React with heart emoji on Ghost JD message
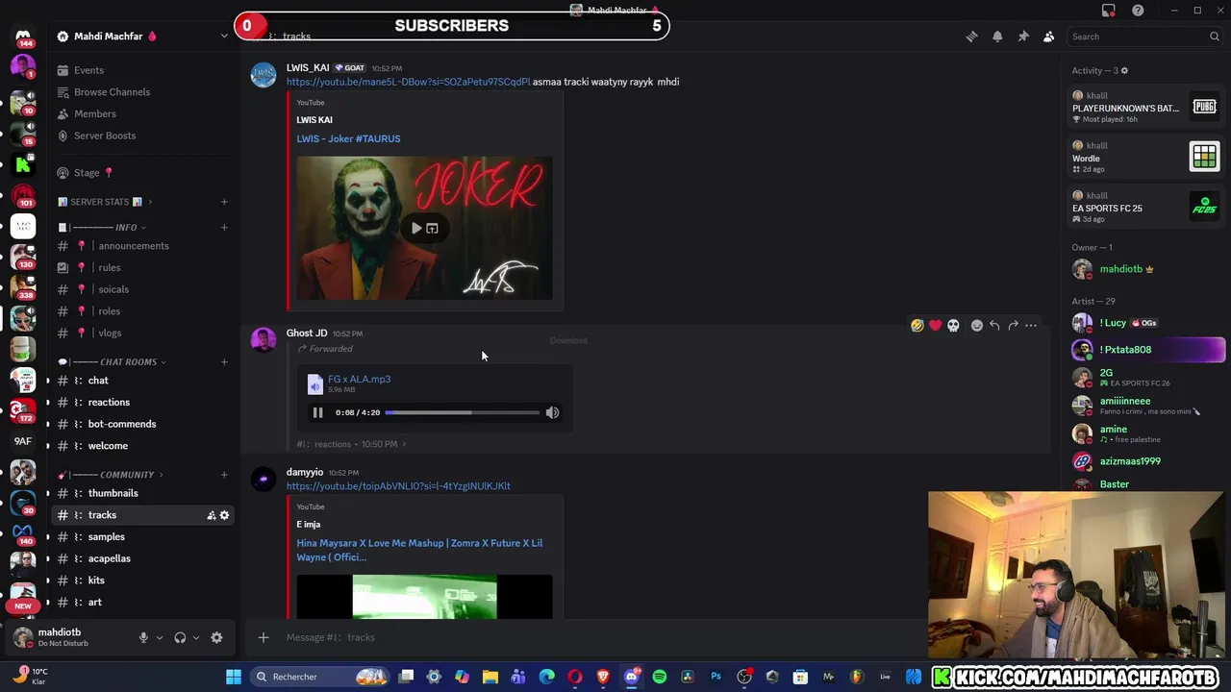 click(935, 326)
